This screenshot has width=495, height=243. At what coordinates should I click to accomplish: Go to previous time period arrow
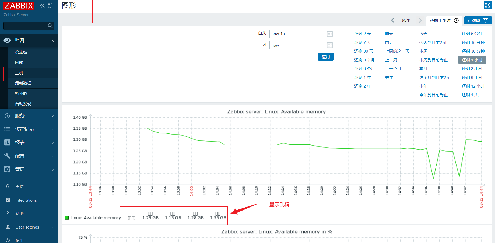click(392, 20)
